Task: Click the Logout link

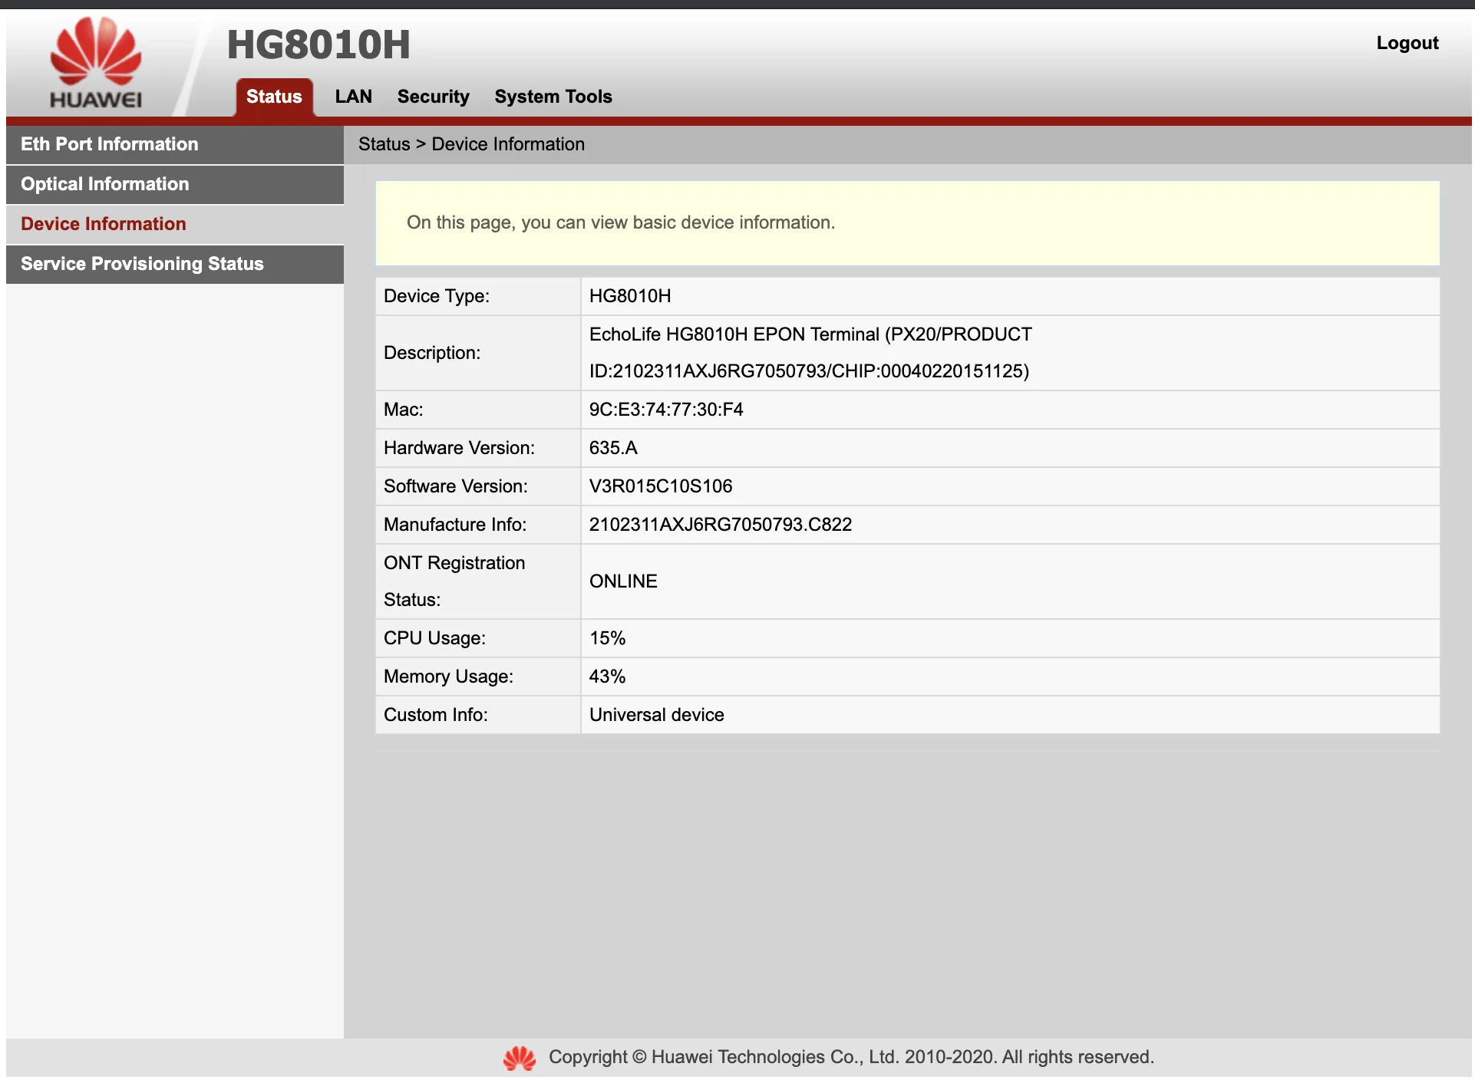Action: tap(1407, 43)
